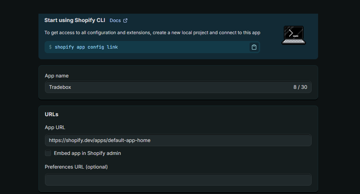Click the "Start using Shopify CLI" heading

click(x=75, y=20)
